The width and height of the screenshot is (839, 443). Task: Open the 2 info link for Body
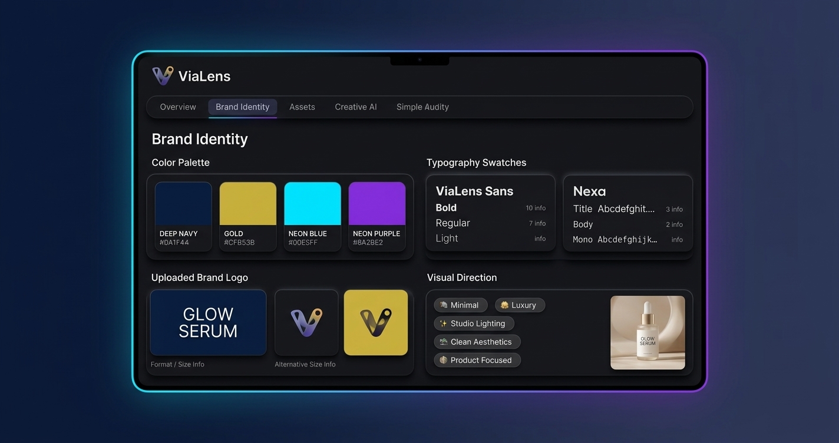(x=674, y=224)
